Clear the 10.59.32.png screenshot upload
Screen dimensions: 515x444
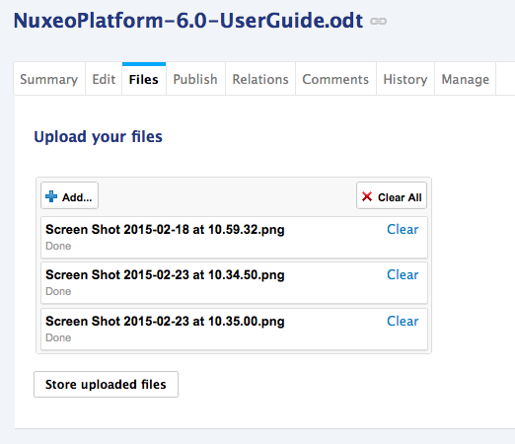pyautogui.click(x=403, y=229)
